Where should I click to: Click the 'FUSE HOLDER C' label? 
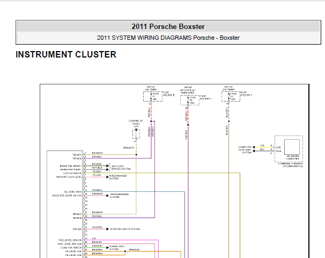246,94
